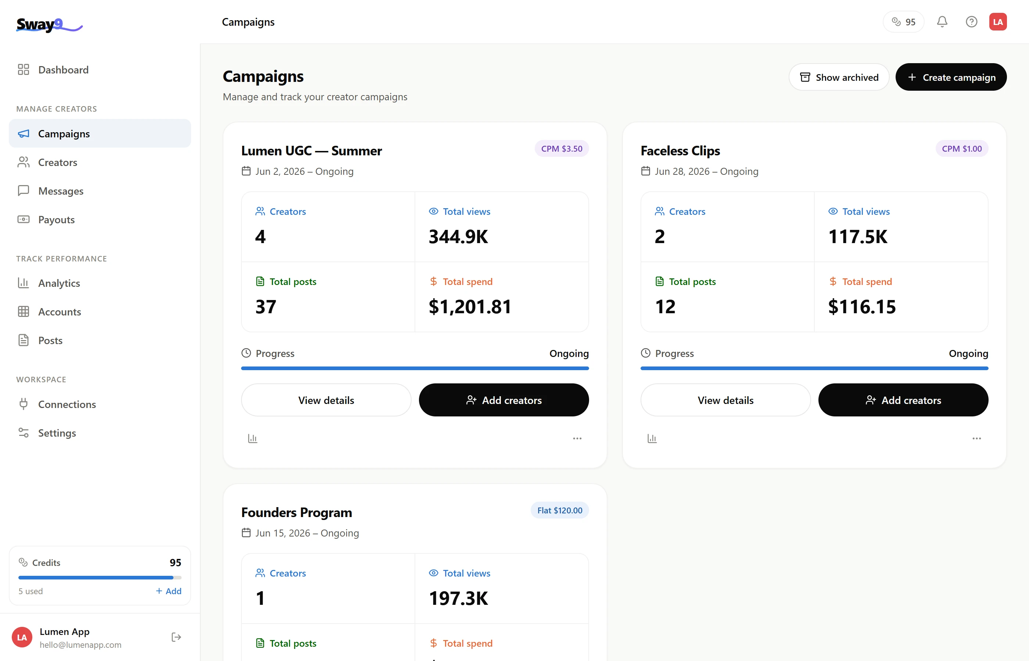Click the 344.9K total views value

458,236
